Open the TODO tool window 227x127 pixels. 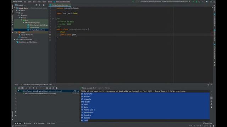pyautogui.click(x=51, y=123)
